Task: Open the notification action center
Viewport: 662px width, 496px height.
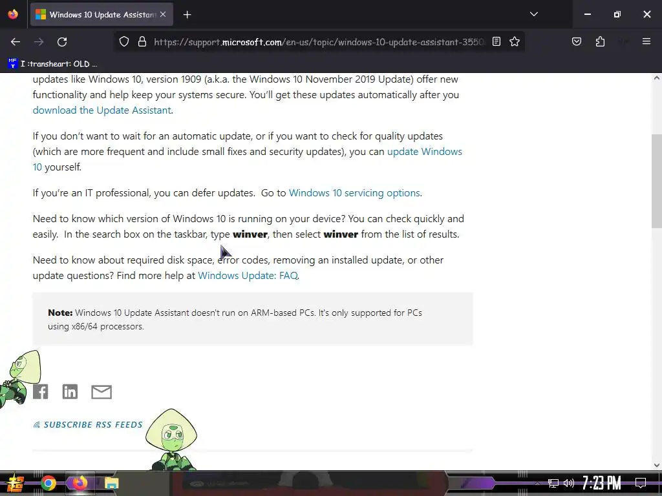Action: (641, 482)
